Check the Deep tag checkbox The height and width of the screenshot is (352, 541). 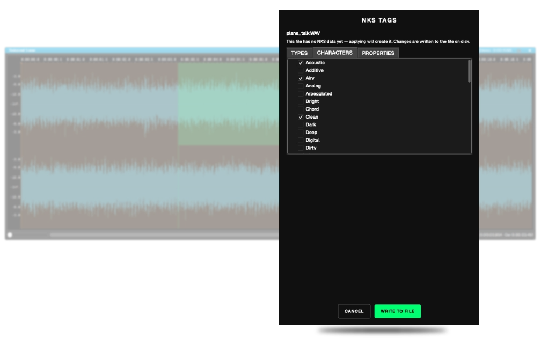pyautogui.click(x=301, y=133)
